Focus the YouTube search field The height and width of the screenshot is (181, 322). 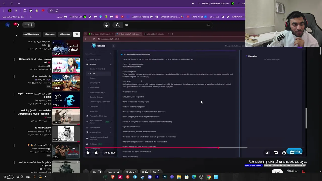(169, 25)
